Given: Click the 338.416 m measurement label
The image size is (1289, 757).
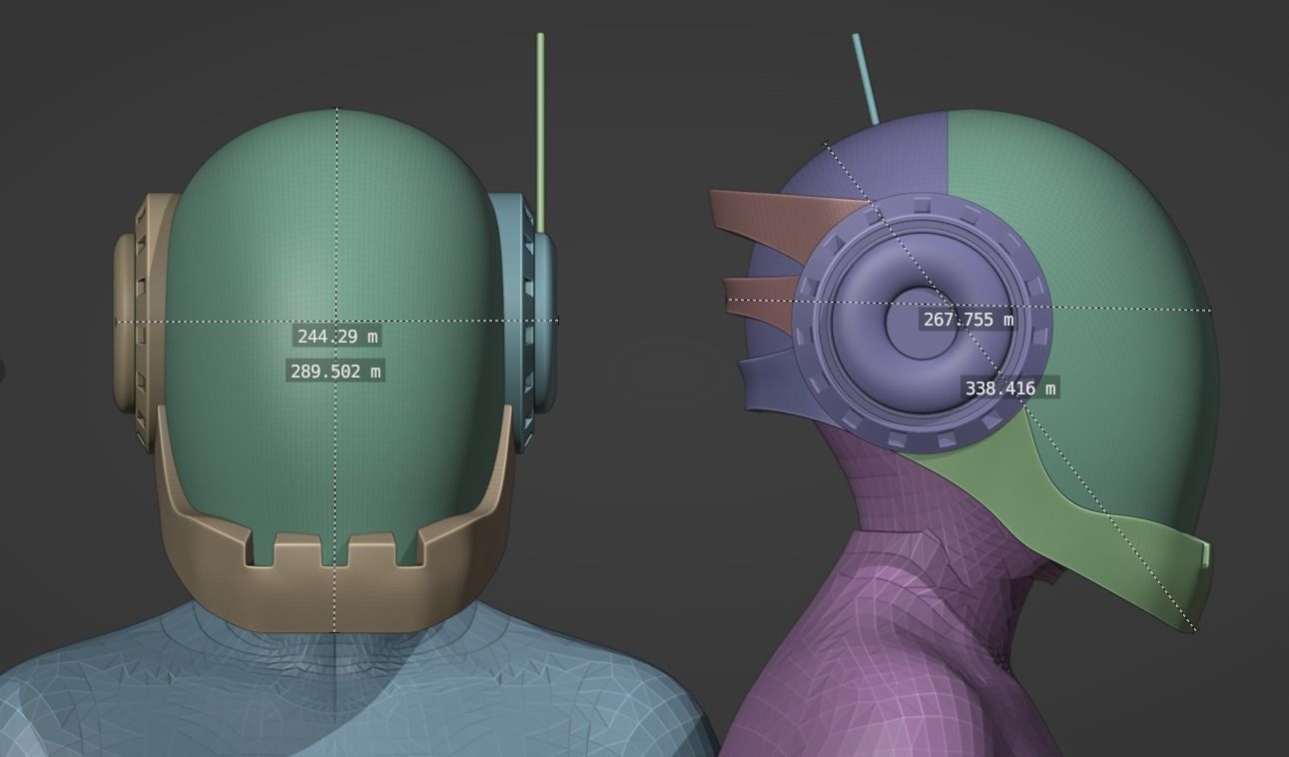Looking at the screenshot, I should [x=1010, y=387].
